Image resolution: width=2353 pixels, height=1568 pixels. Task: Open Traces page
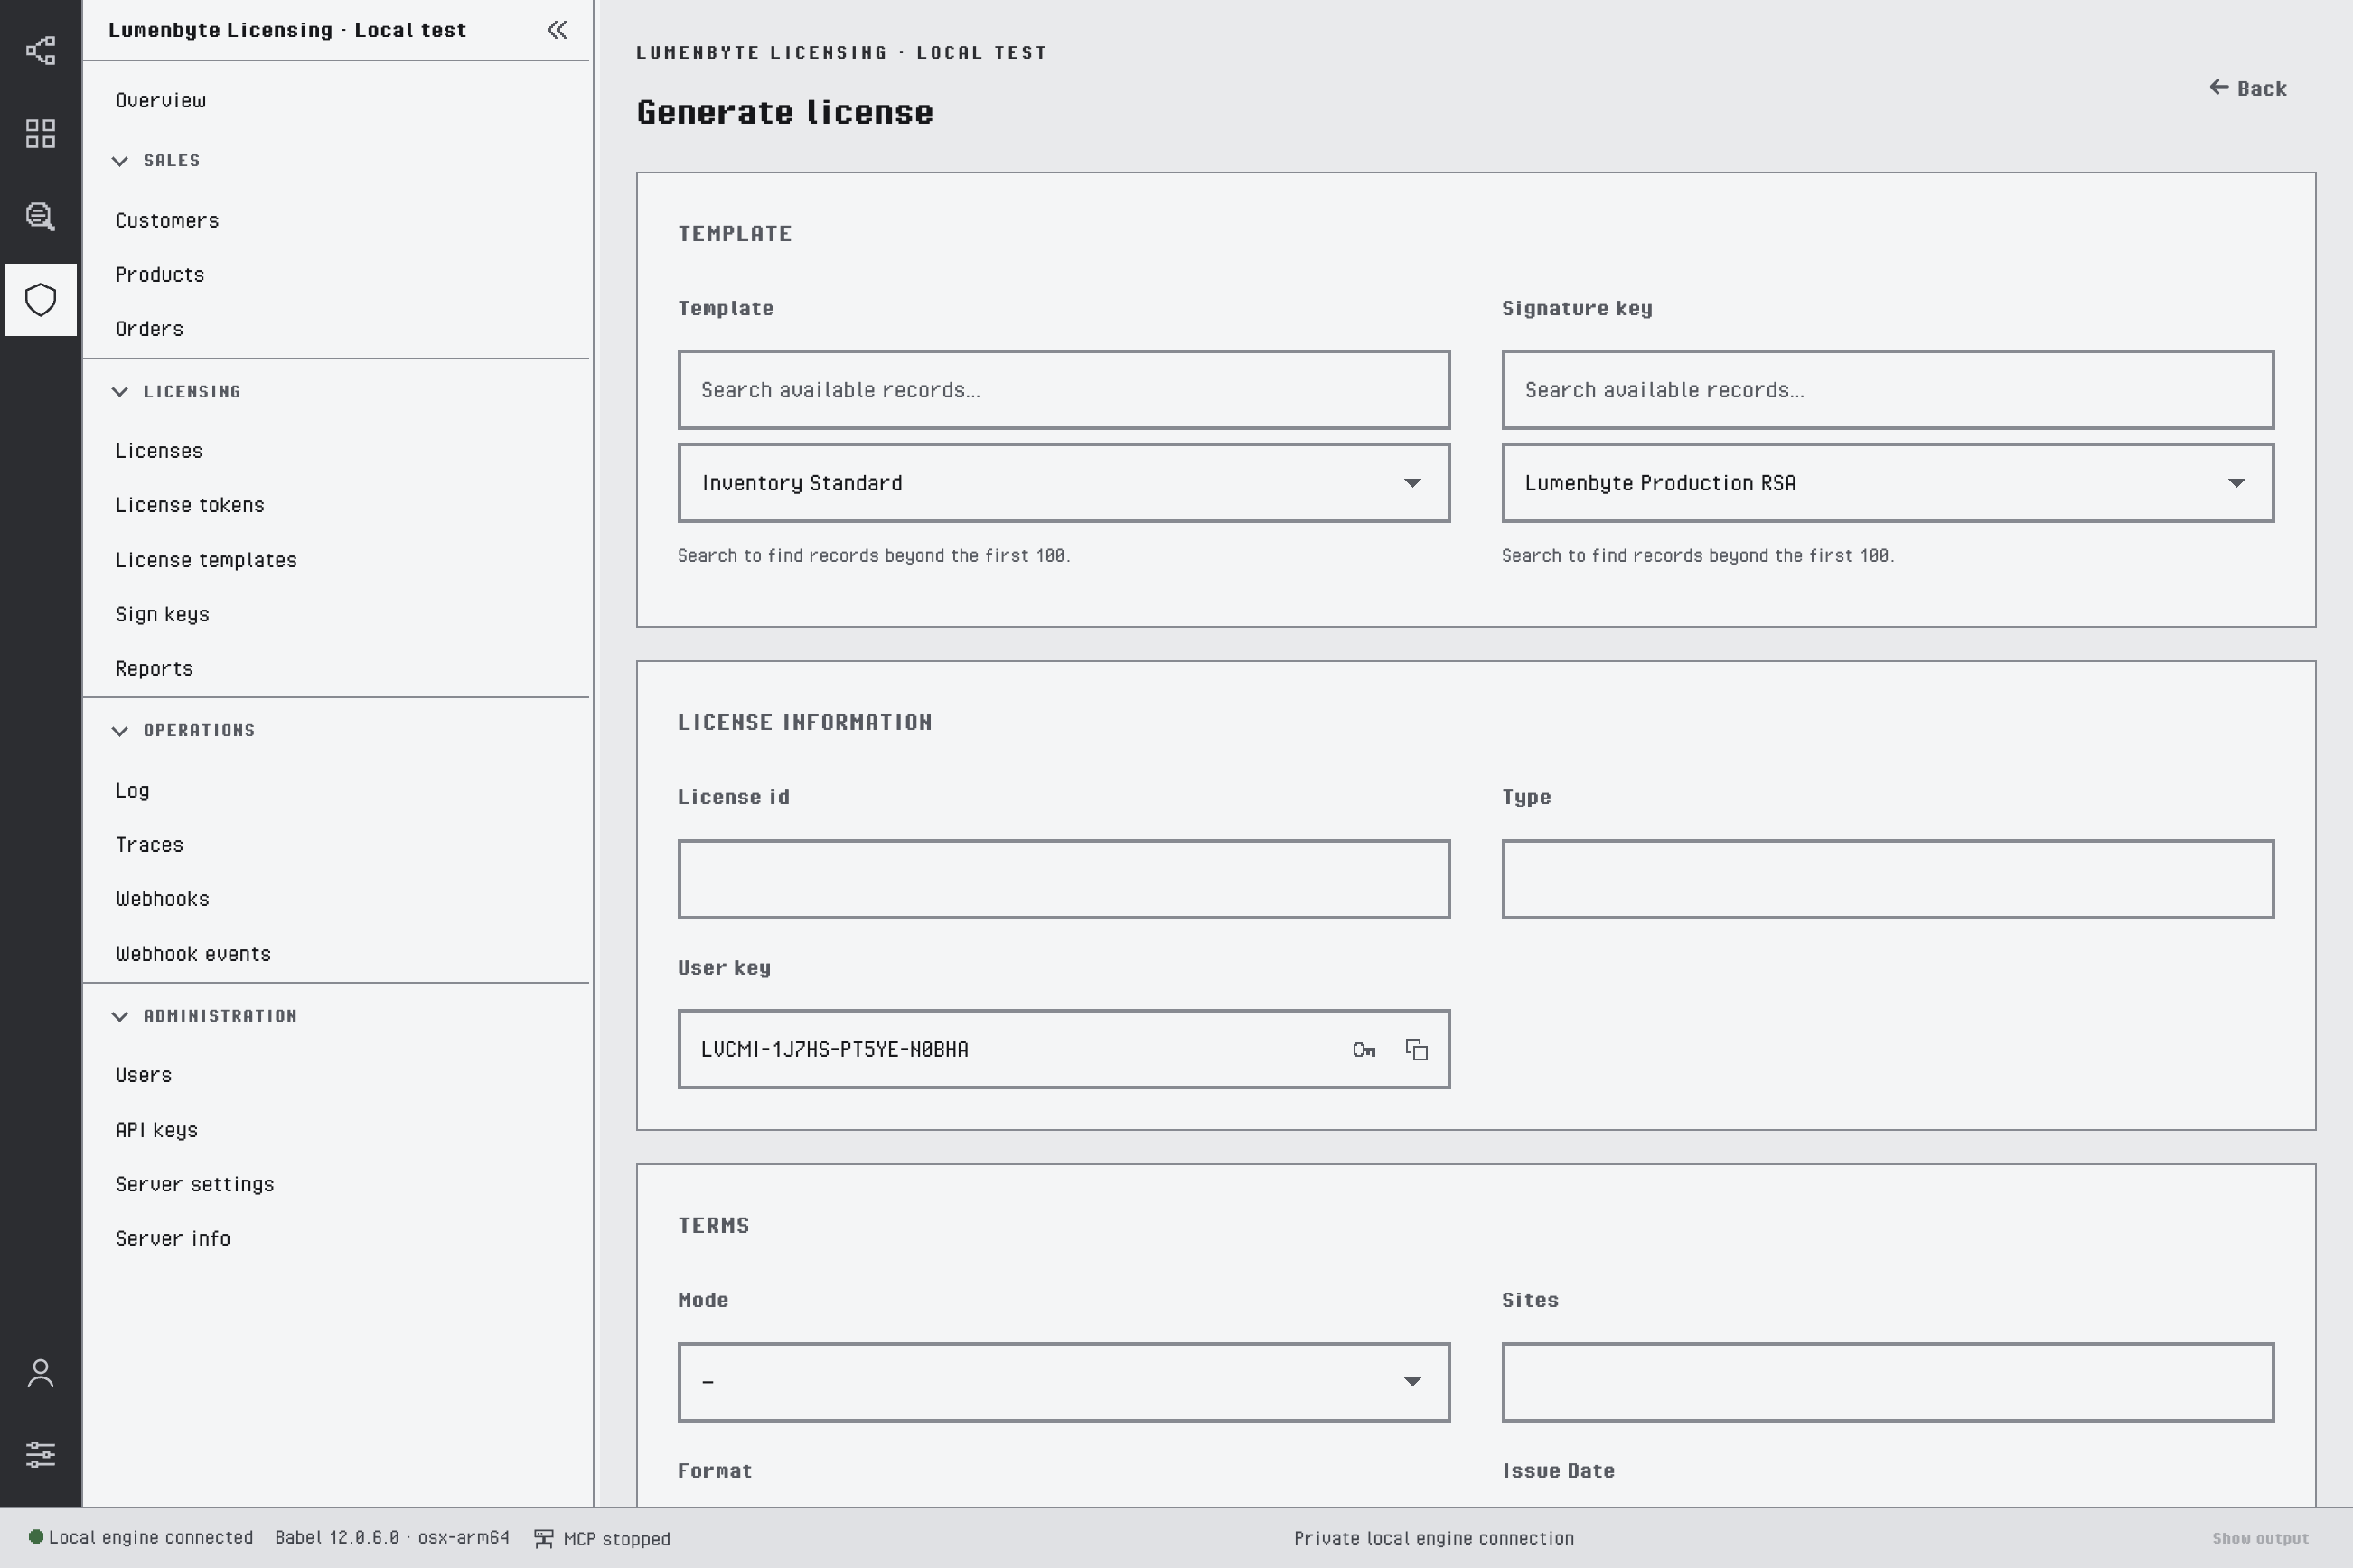150,845
